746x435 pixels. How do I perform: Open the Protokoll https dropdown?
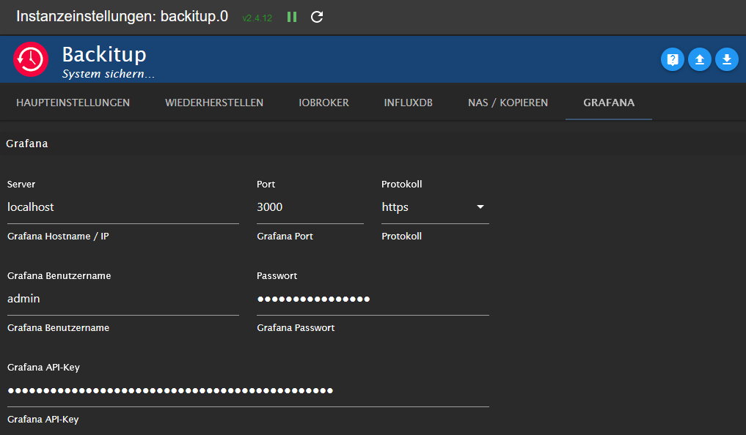click(435, 207)
